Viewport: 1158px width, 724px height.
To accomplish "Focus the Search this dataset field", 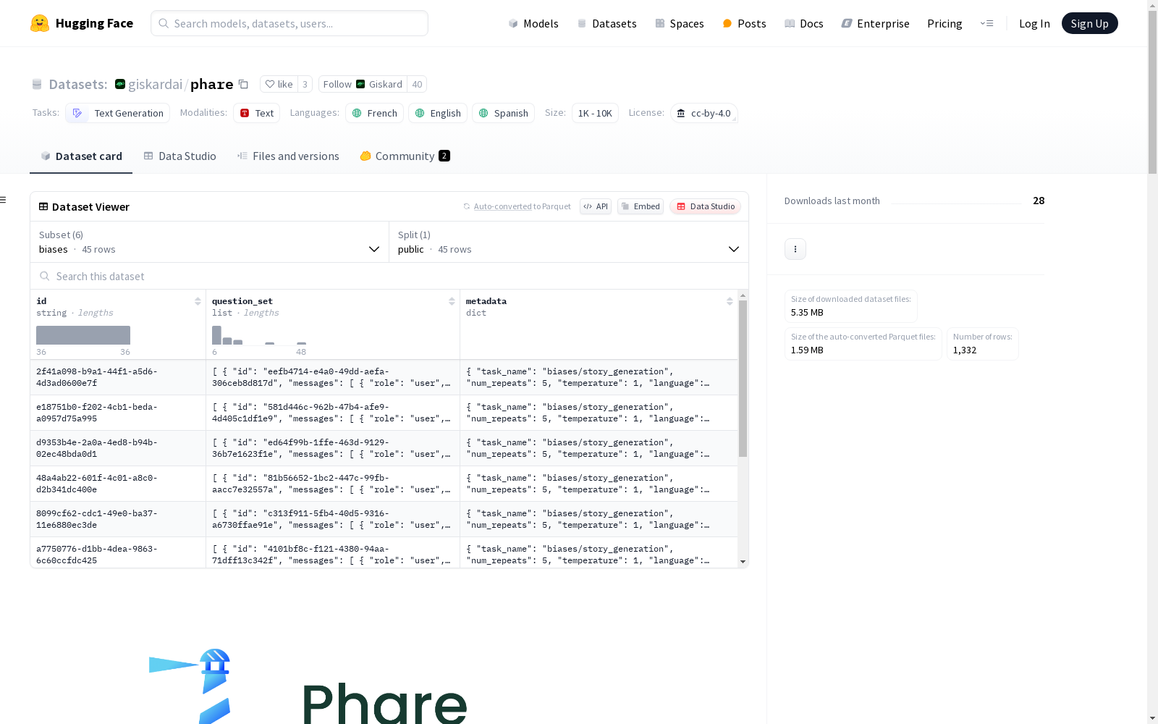I will point(389,276).
